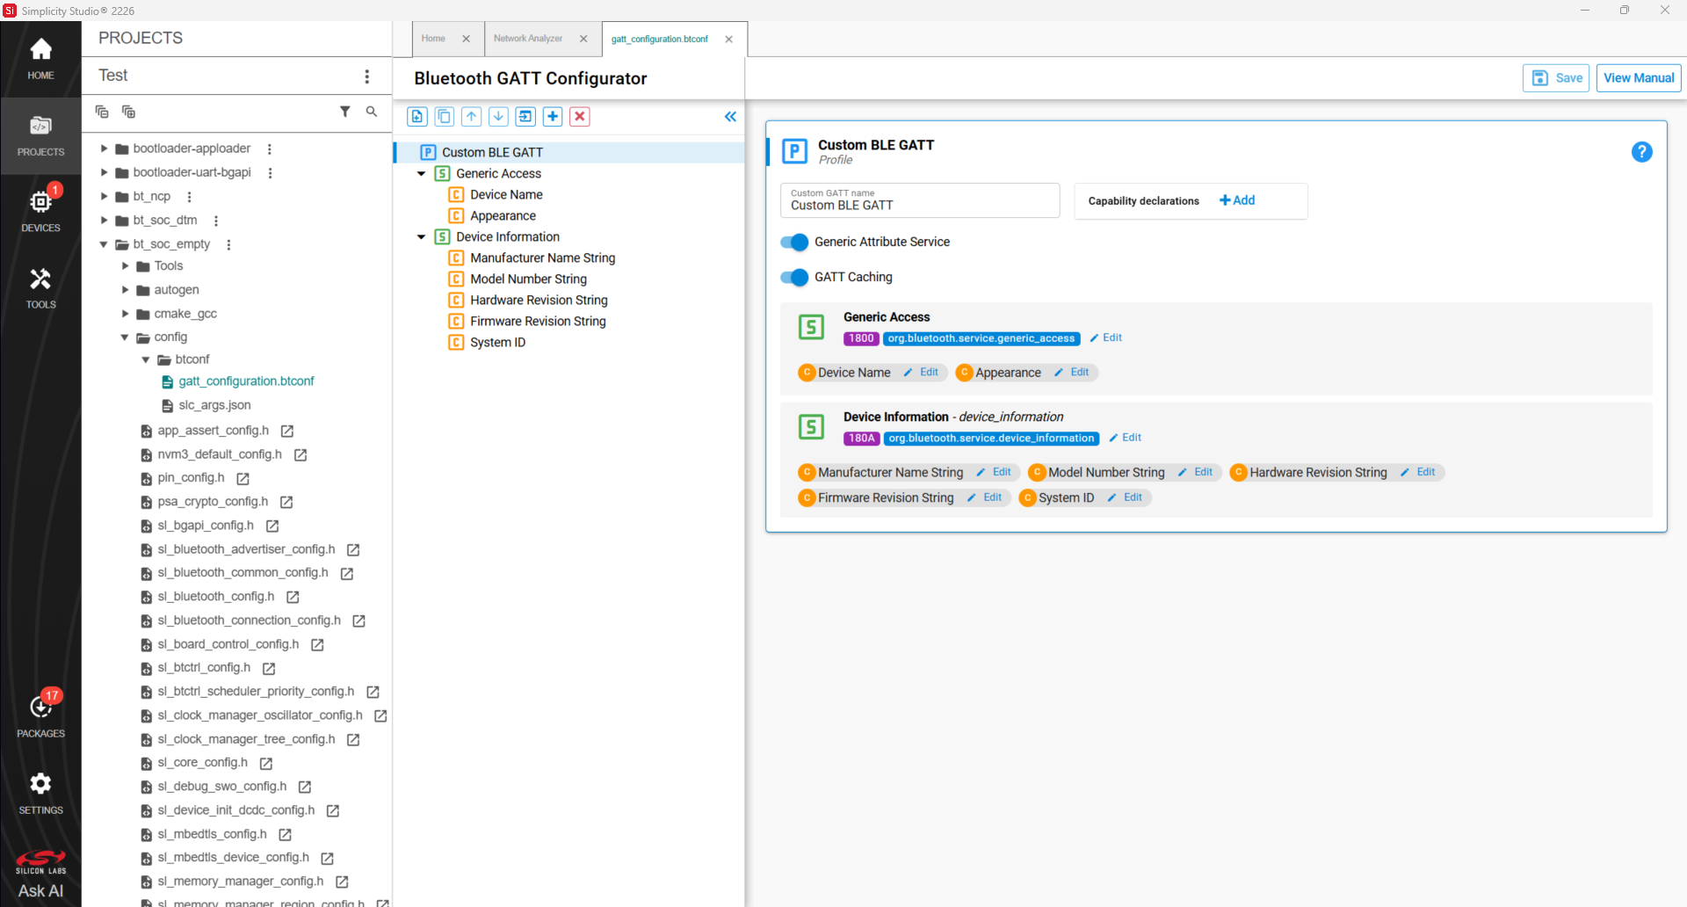Screen dimensions: 1687x907
Task: Open the Devices sidebar section
Action: pos(40,211)
